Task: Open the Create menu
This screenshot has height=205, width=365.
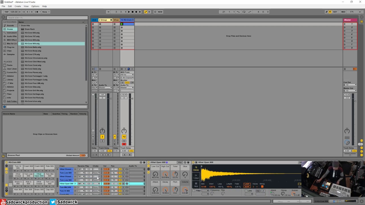Action: (x=18, y=6)
